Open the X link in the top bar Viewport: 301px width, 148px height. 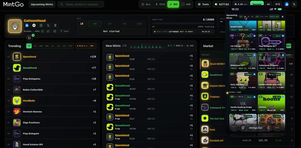(x=294, y=4)
